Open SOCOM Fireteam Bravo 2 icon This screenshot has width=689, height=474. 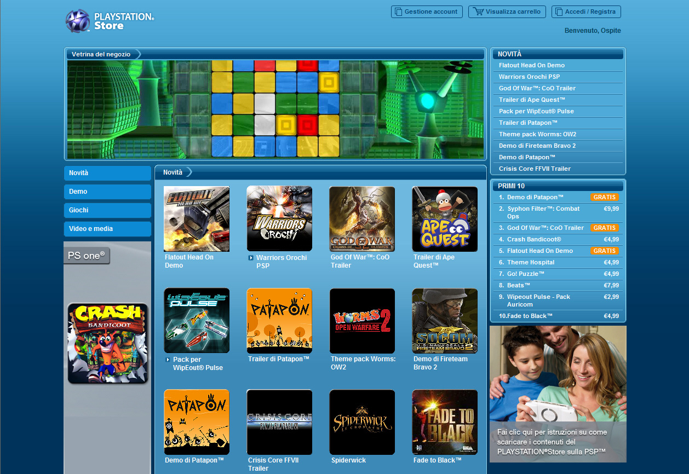pos(445,321)
